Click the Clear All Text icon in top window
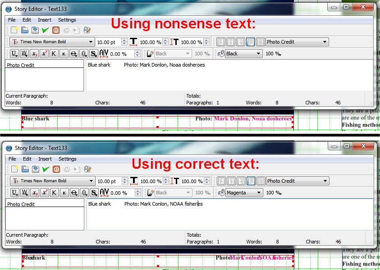This screenshot has width=380, height=270. [x=15, y=30]
